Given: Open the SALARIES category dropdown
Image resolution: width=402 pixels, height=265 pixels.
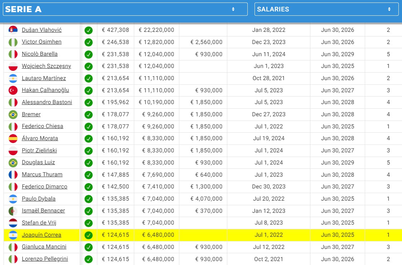Looking at the screenshot, I should [x=326, y=9].
